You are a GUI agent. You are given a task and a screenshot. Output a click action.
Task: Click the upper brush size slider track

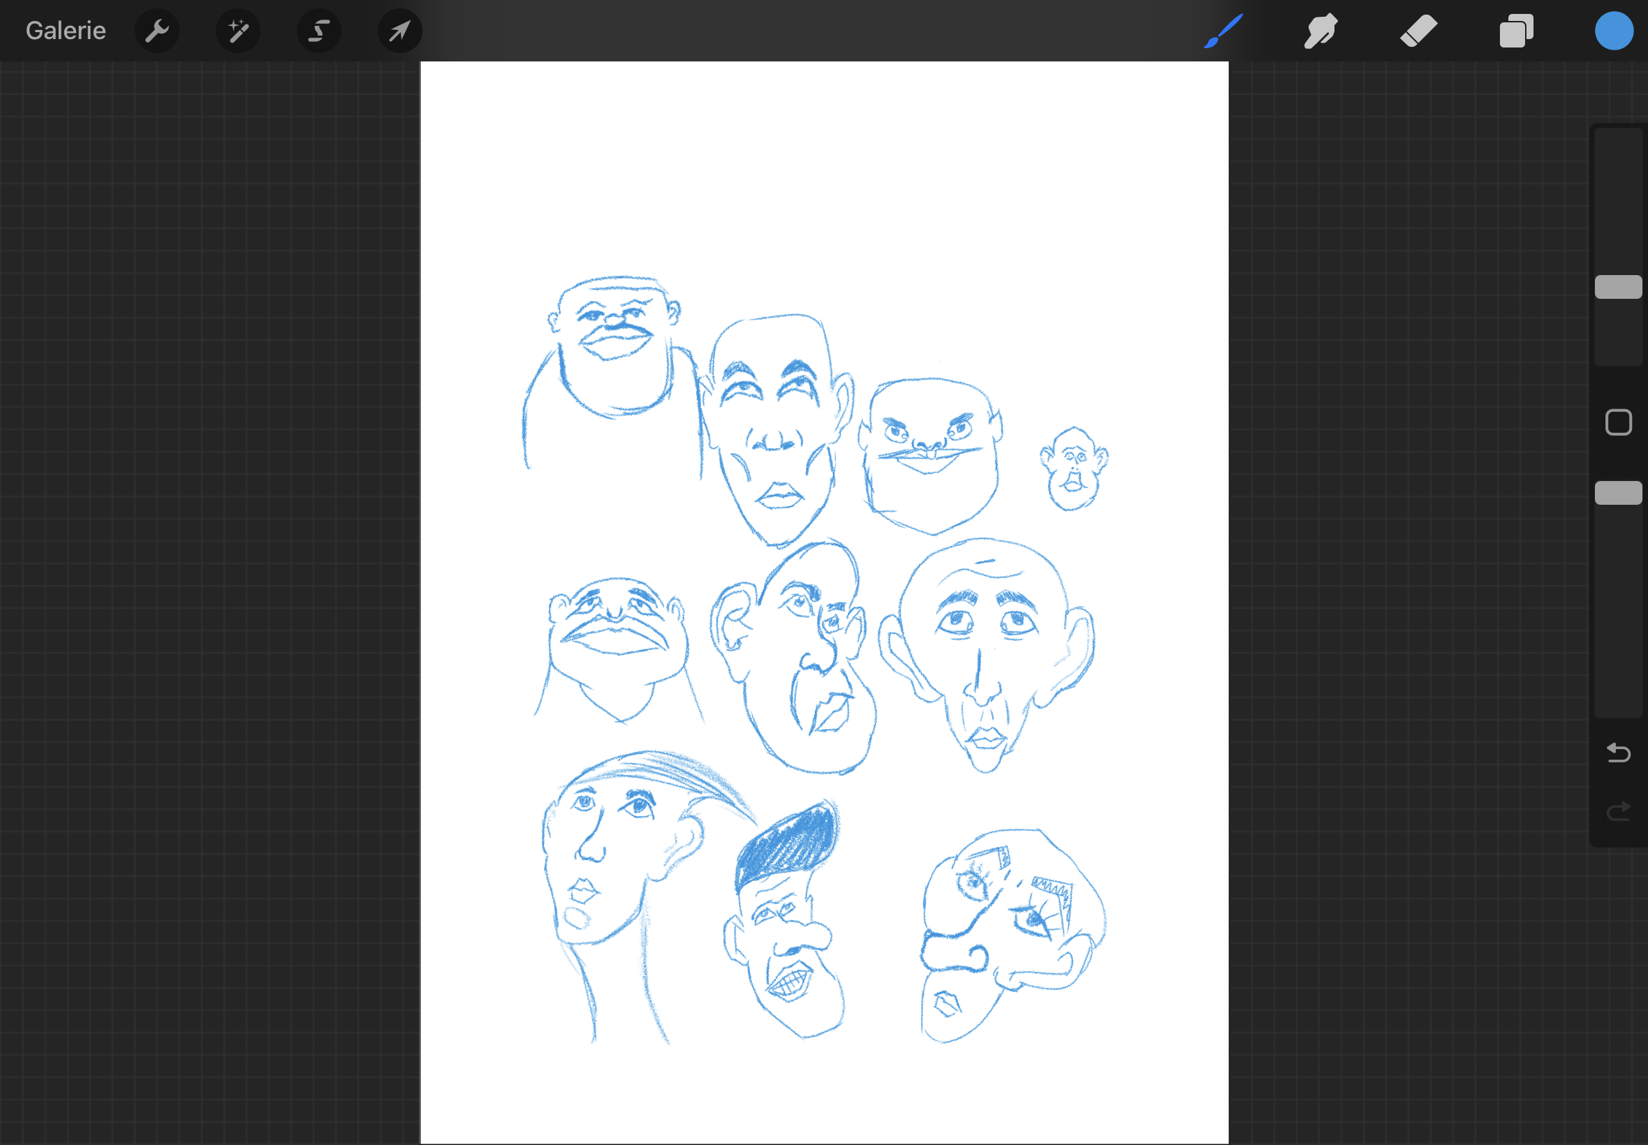[x=1618, y=201]
